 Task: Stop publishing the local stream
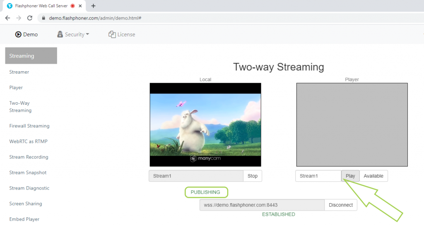[x=253, y=176]
